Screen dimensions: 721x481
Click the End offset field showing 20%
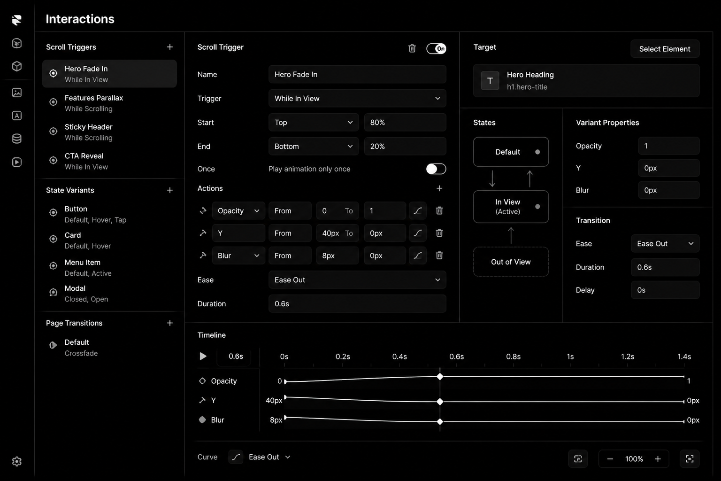[x=405, y=146]
